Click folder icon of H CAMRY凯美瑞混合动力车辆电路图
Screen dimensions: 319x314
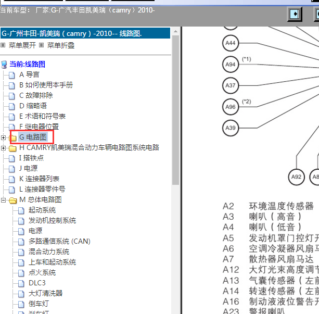(12, 148)
